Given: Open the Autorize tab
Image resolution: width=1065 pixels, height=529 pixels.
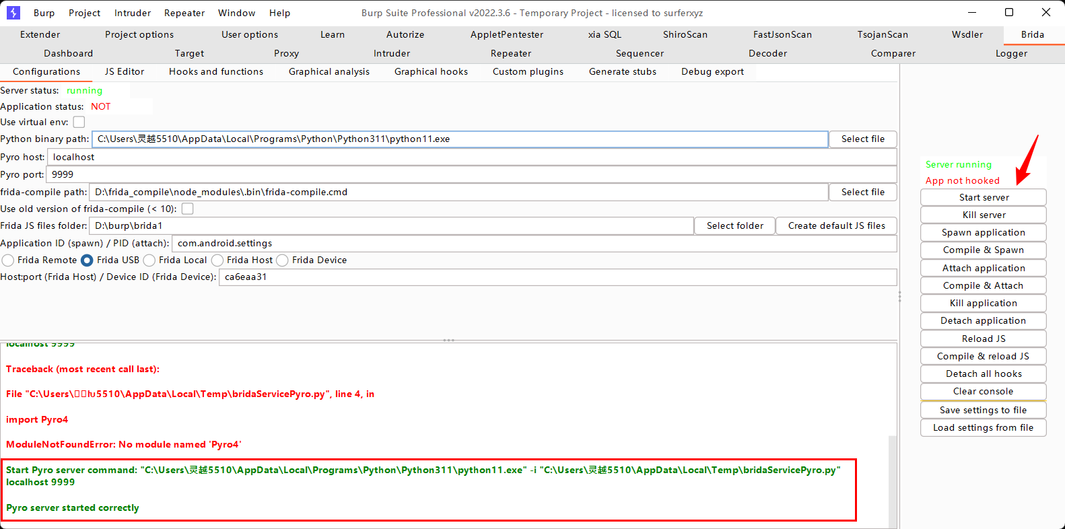Looking at the screenshot, I should click(x=405, y=34).
